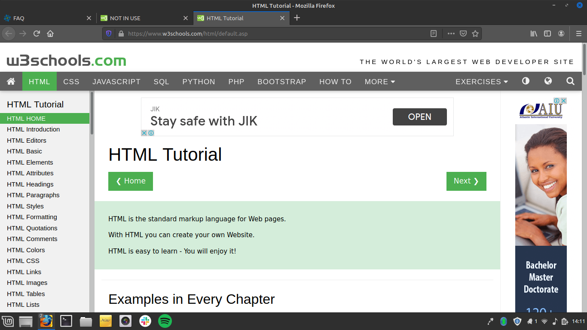Open the HTML Introduction sidebar link
This screenshot has width=587, height=330.
(33, 129)
